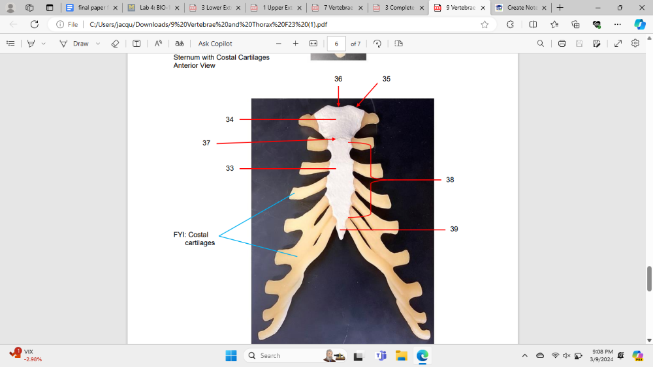This screenshot has width=653, height=367.
Task: Toggle the table of contents sidebar
Action: click(10, 44)
